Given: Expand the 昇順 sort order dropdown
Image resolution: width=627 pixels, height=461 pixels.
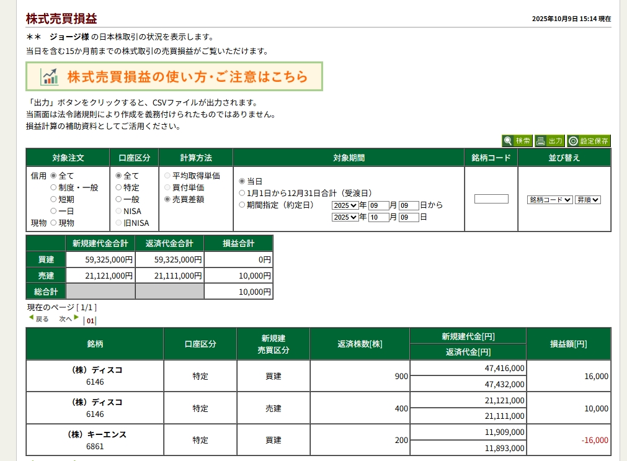Looking at the screenshot, I should pos(587,200).
